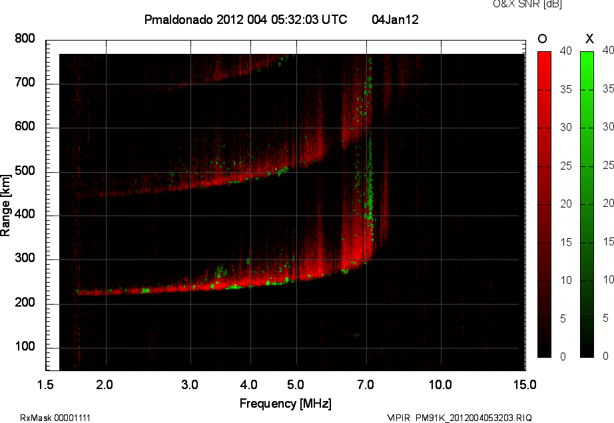Click the 15 dB tick on the O colorbar
Image resolution: width=614 pixels, height=423 pixels.
point(566,242)
